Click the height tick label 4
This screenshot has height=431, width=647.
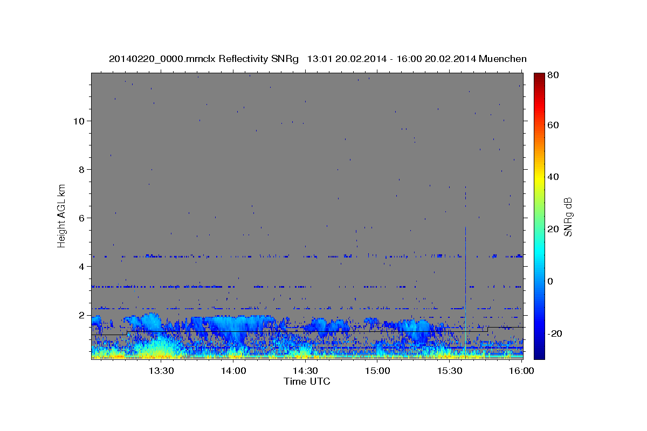tap(81, 266)
